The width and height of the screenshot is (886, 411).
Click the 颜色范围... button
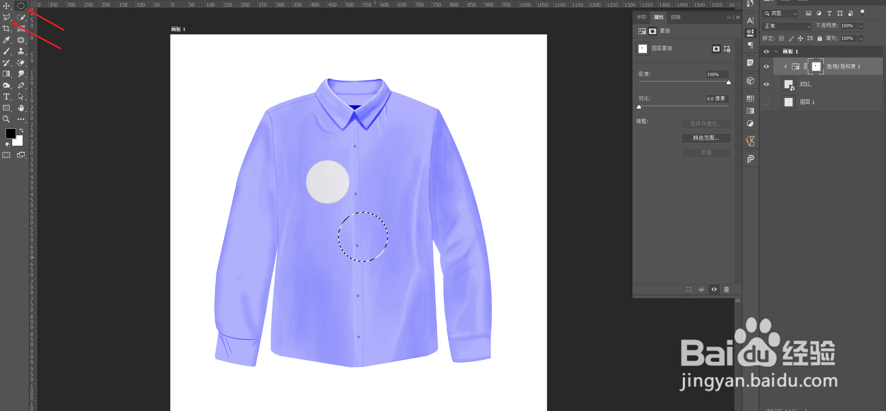[x=706, y=138]
